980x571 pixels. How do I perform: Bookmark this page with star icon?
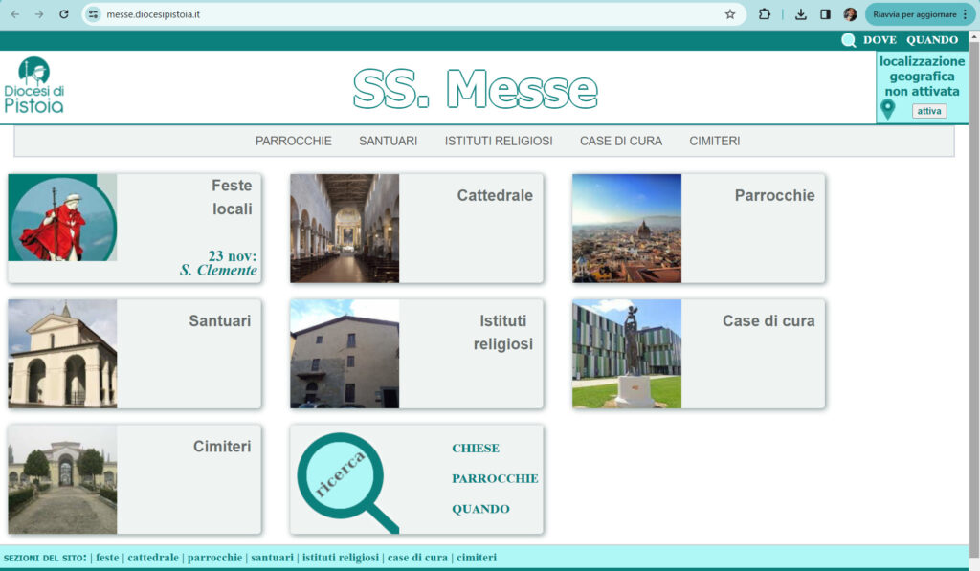(730, 14)
